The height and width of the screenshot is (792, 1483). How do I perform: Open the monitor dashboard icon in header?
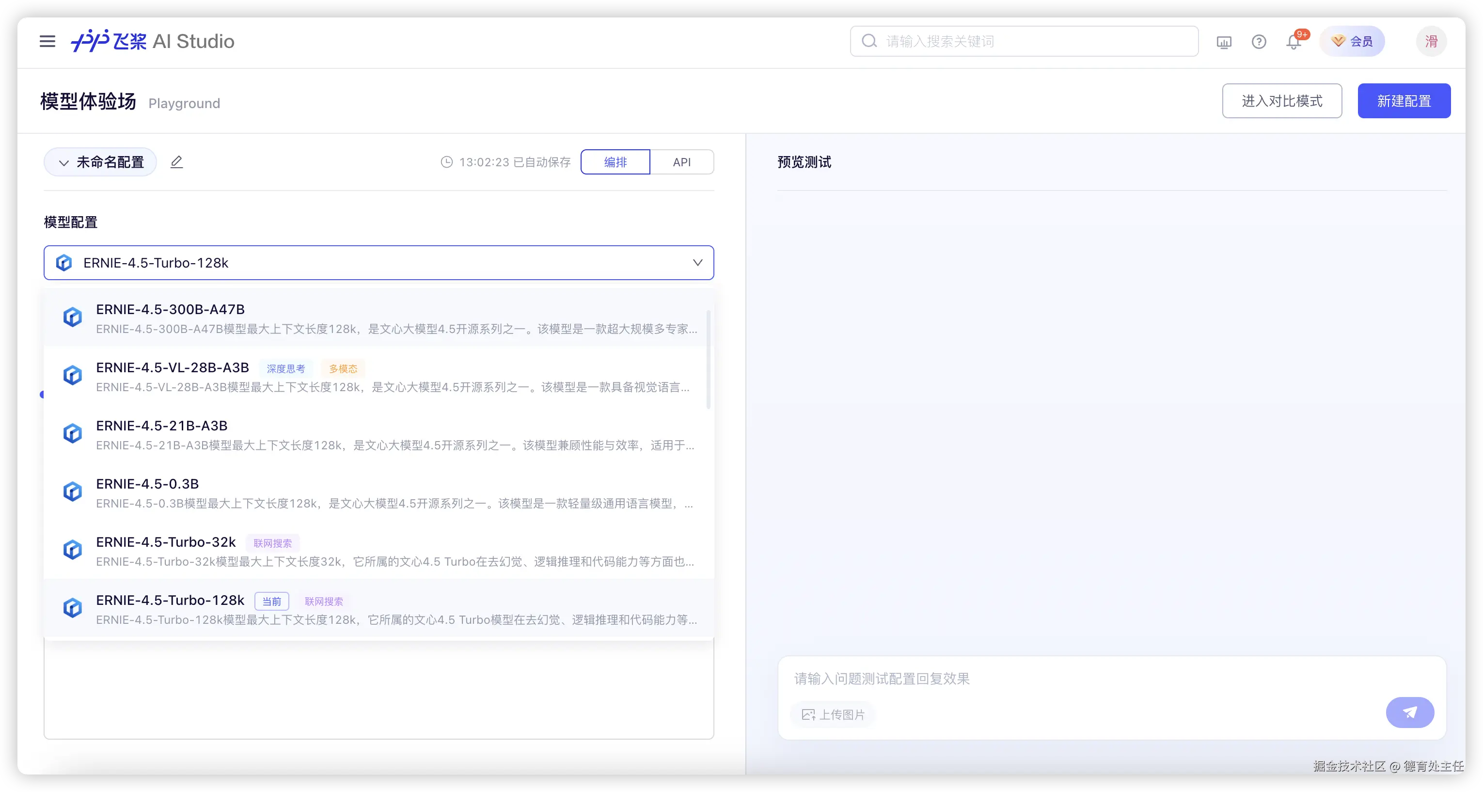(x=1224, y=42)
